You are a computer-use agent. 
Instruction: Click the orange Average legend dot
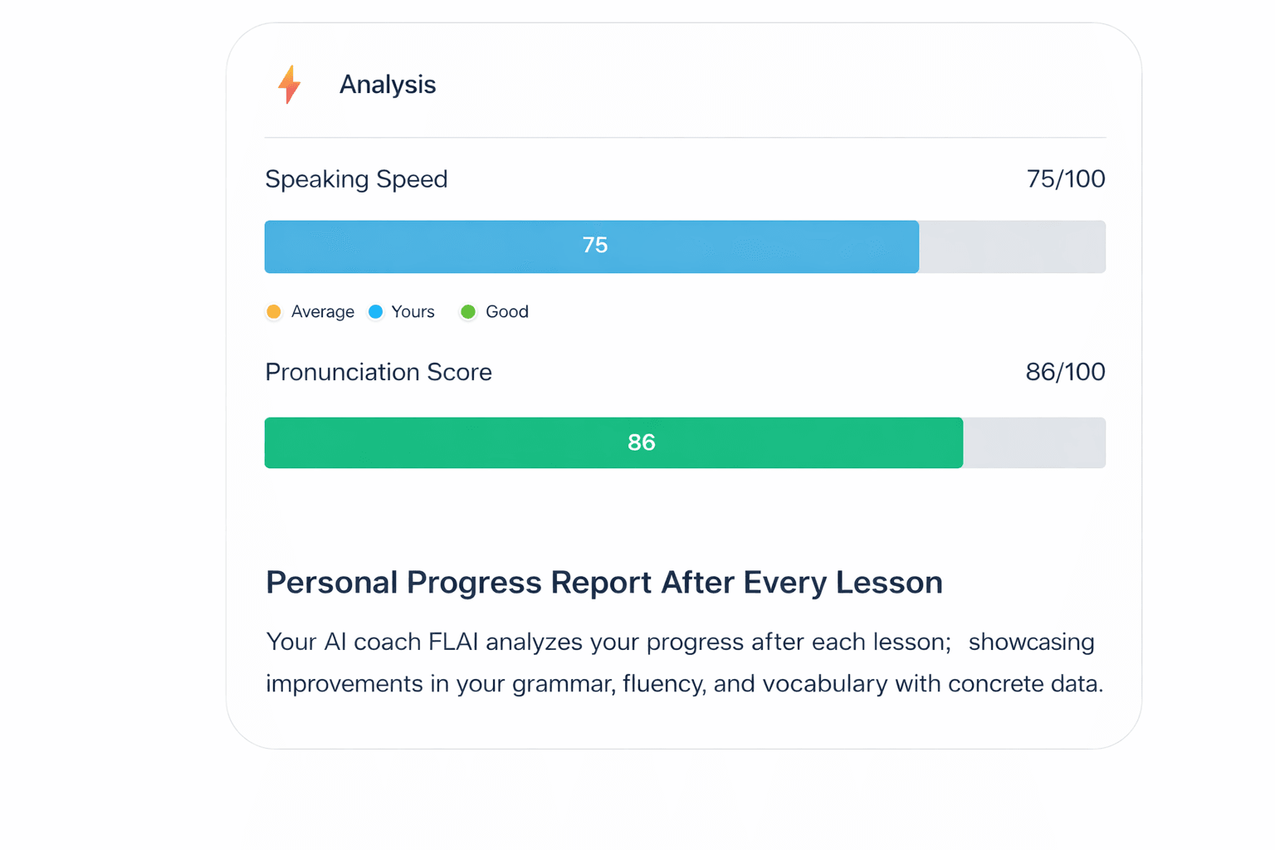[x=274, y=312]
